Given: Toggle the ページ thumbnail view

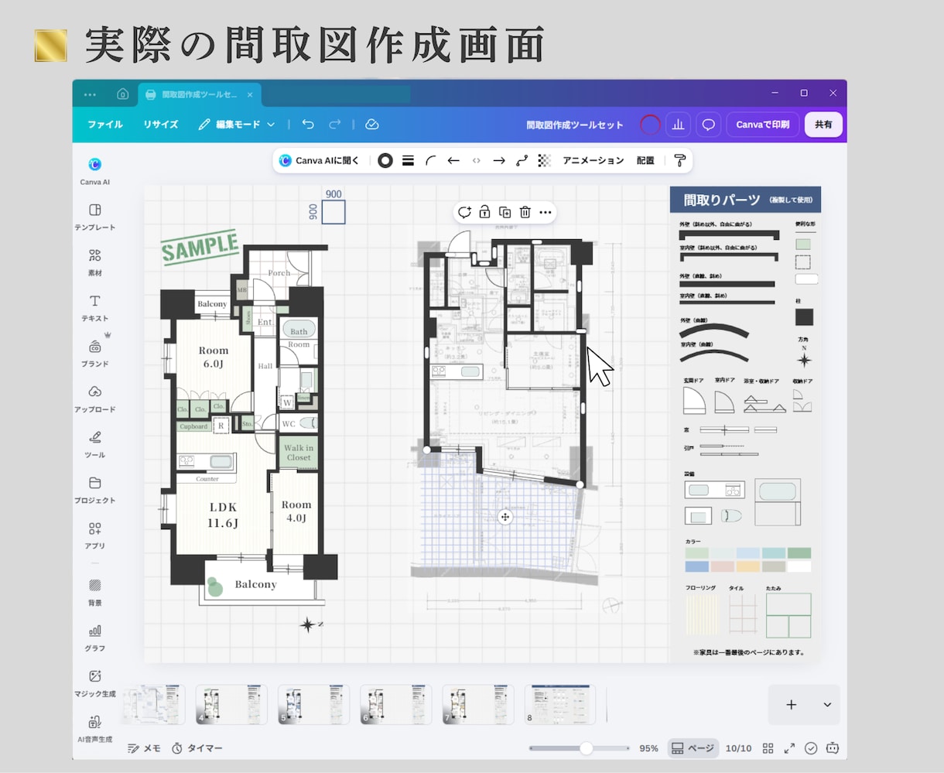Looking at the screenshot, I should (x=693, y=748).
